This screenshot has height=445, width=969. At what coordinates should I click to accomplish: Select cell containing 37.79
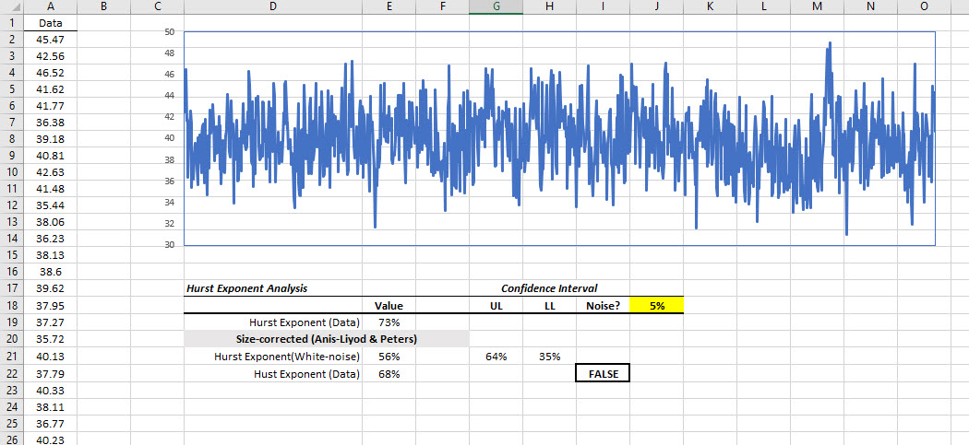point(50,373)
